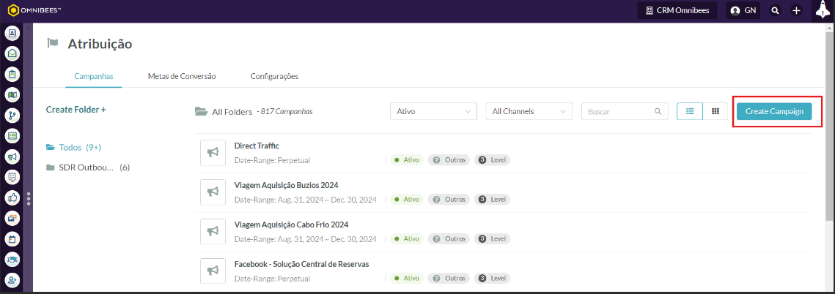Image resolution: width=835 pixels, height=294 pixels.
Task: Open global search magnifier in header
Action: (775, 11)
